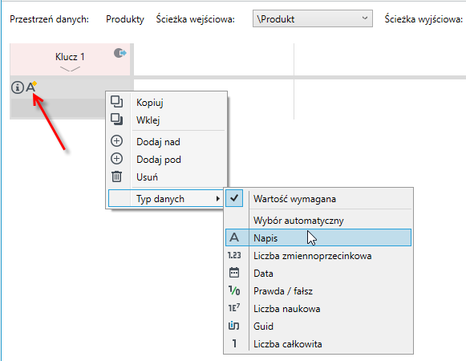Select Dodaj nad menu entry

pos(167,141)
